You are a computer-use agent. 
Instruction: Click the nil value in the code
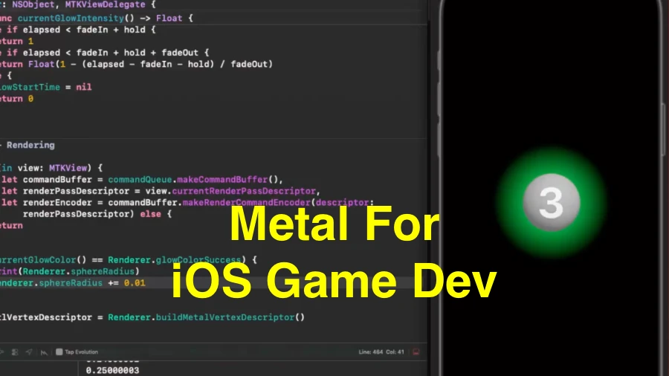click(x=84, y=87)
